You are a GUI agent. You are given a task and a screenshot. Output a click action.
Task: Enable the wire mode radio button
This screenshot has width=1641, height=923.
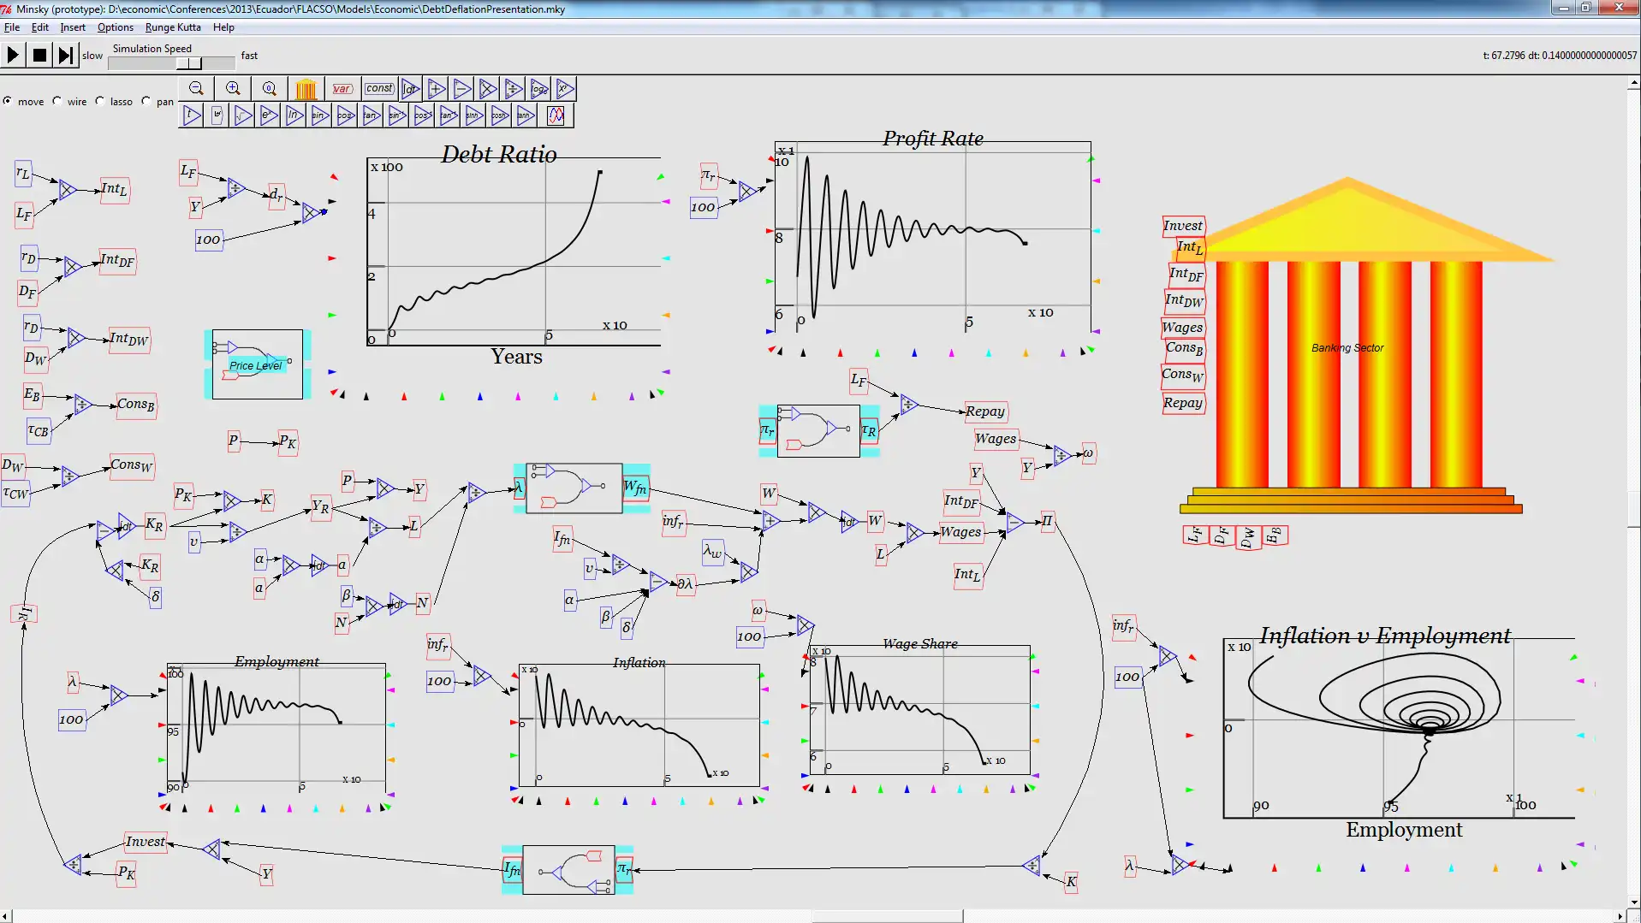tap(56, 101)
